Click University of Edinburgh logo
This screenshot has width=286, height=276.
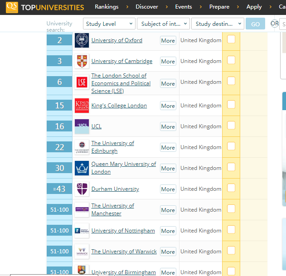tap(82, 147)
